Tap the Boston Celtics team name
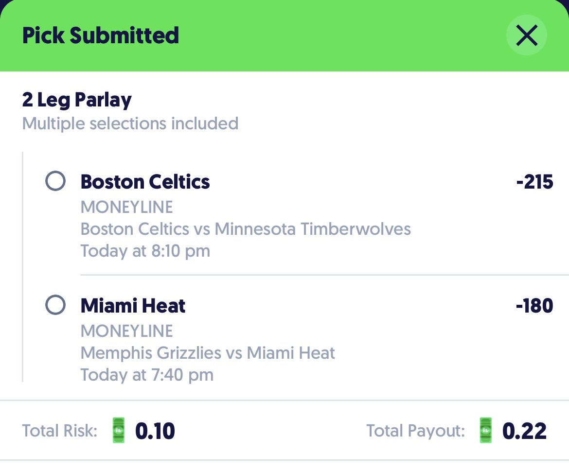This screenshot has height=472, width=569. click(145, 182)
